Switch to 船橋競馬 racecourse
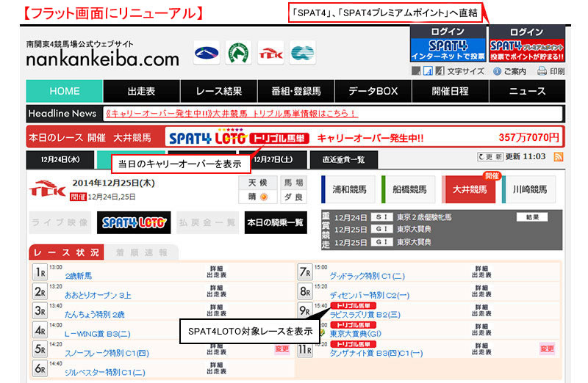588x383 pixels. click(x=409, y=189)
